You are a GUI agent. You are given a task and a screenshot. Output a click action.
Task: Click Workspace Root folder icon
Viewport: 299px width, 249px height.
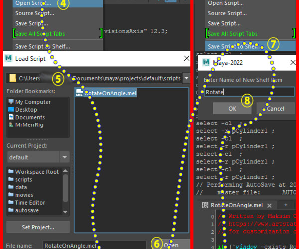click(11, 171)
